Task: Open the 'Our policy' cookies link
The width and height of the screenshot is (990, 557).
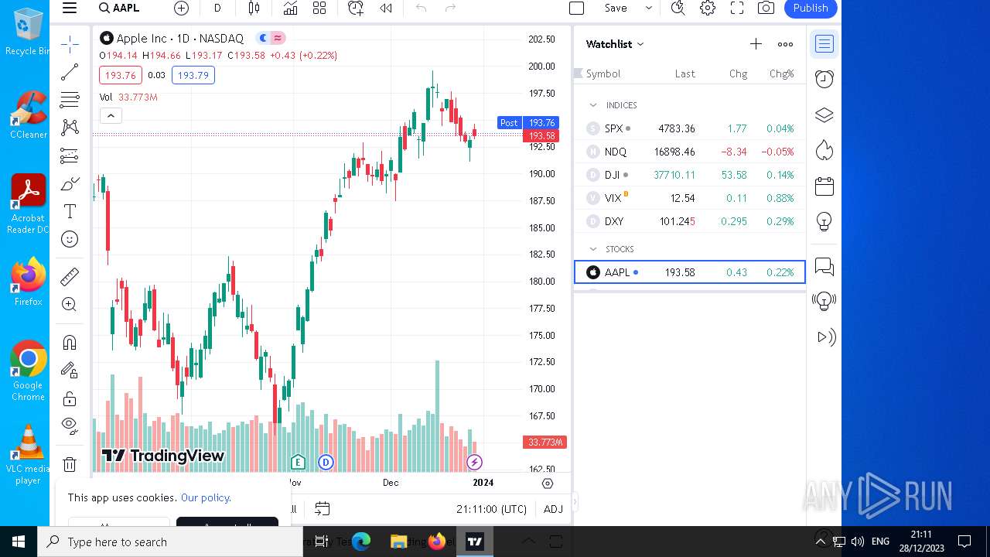Action: pos(206,497)
